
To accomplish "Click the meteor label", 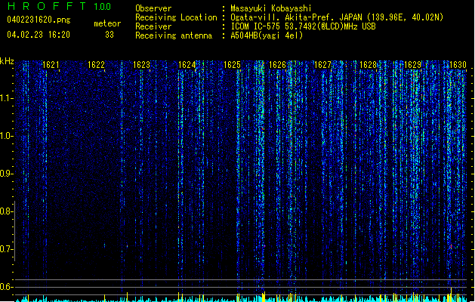I will 107,23.
